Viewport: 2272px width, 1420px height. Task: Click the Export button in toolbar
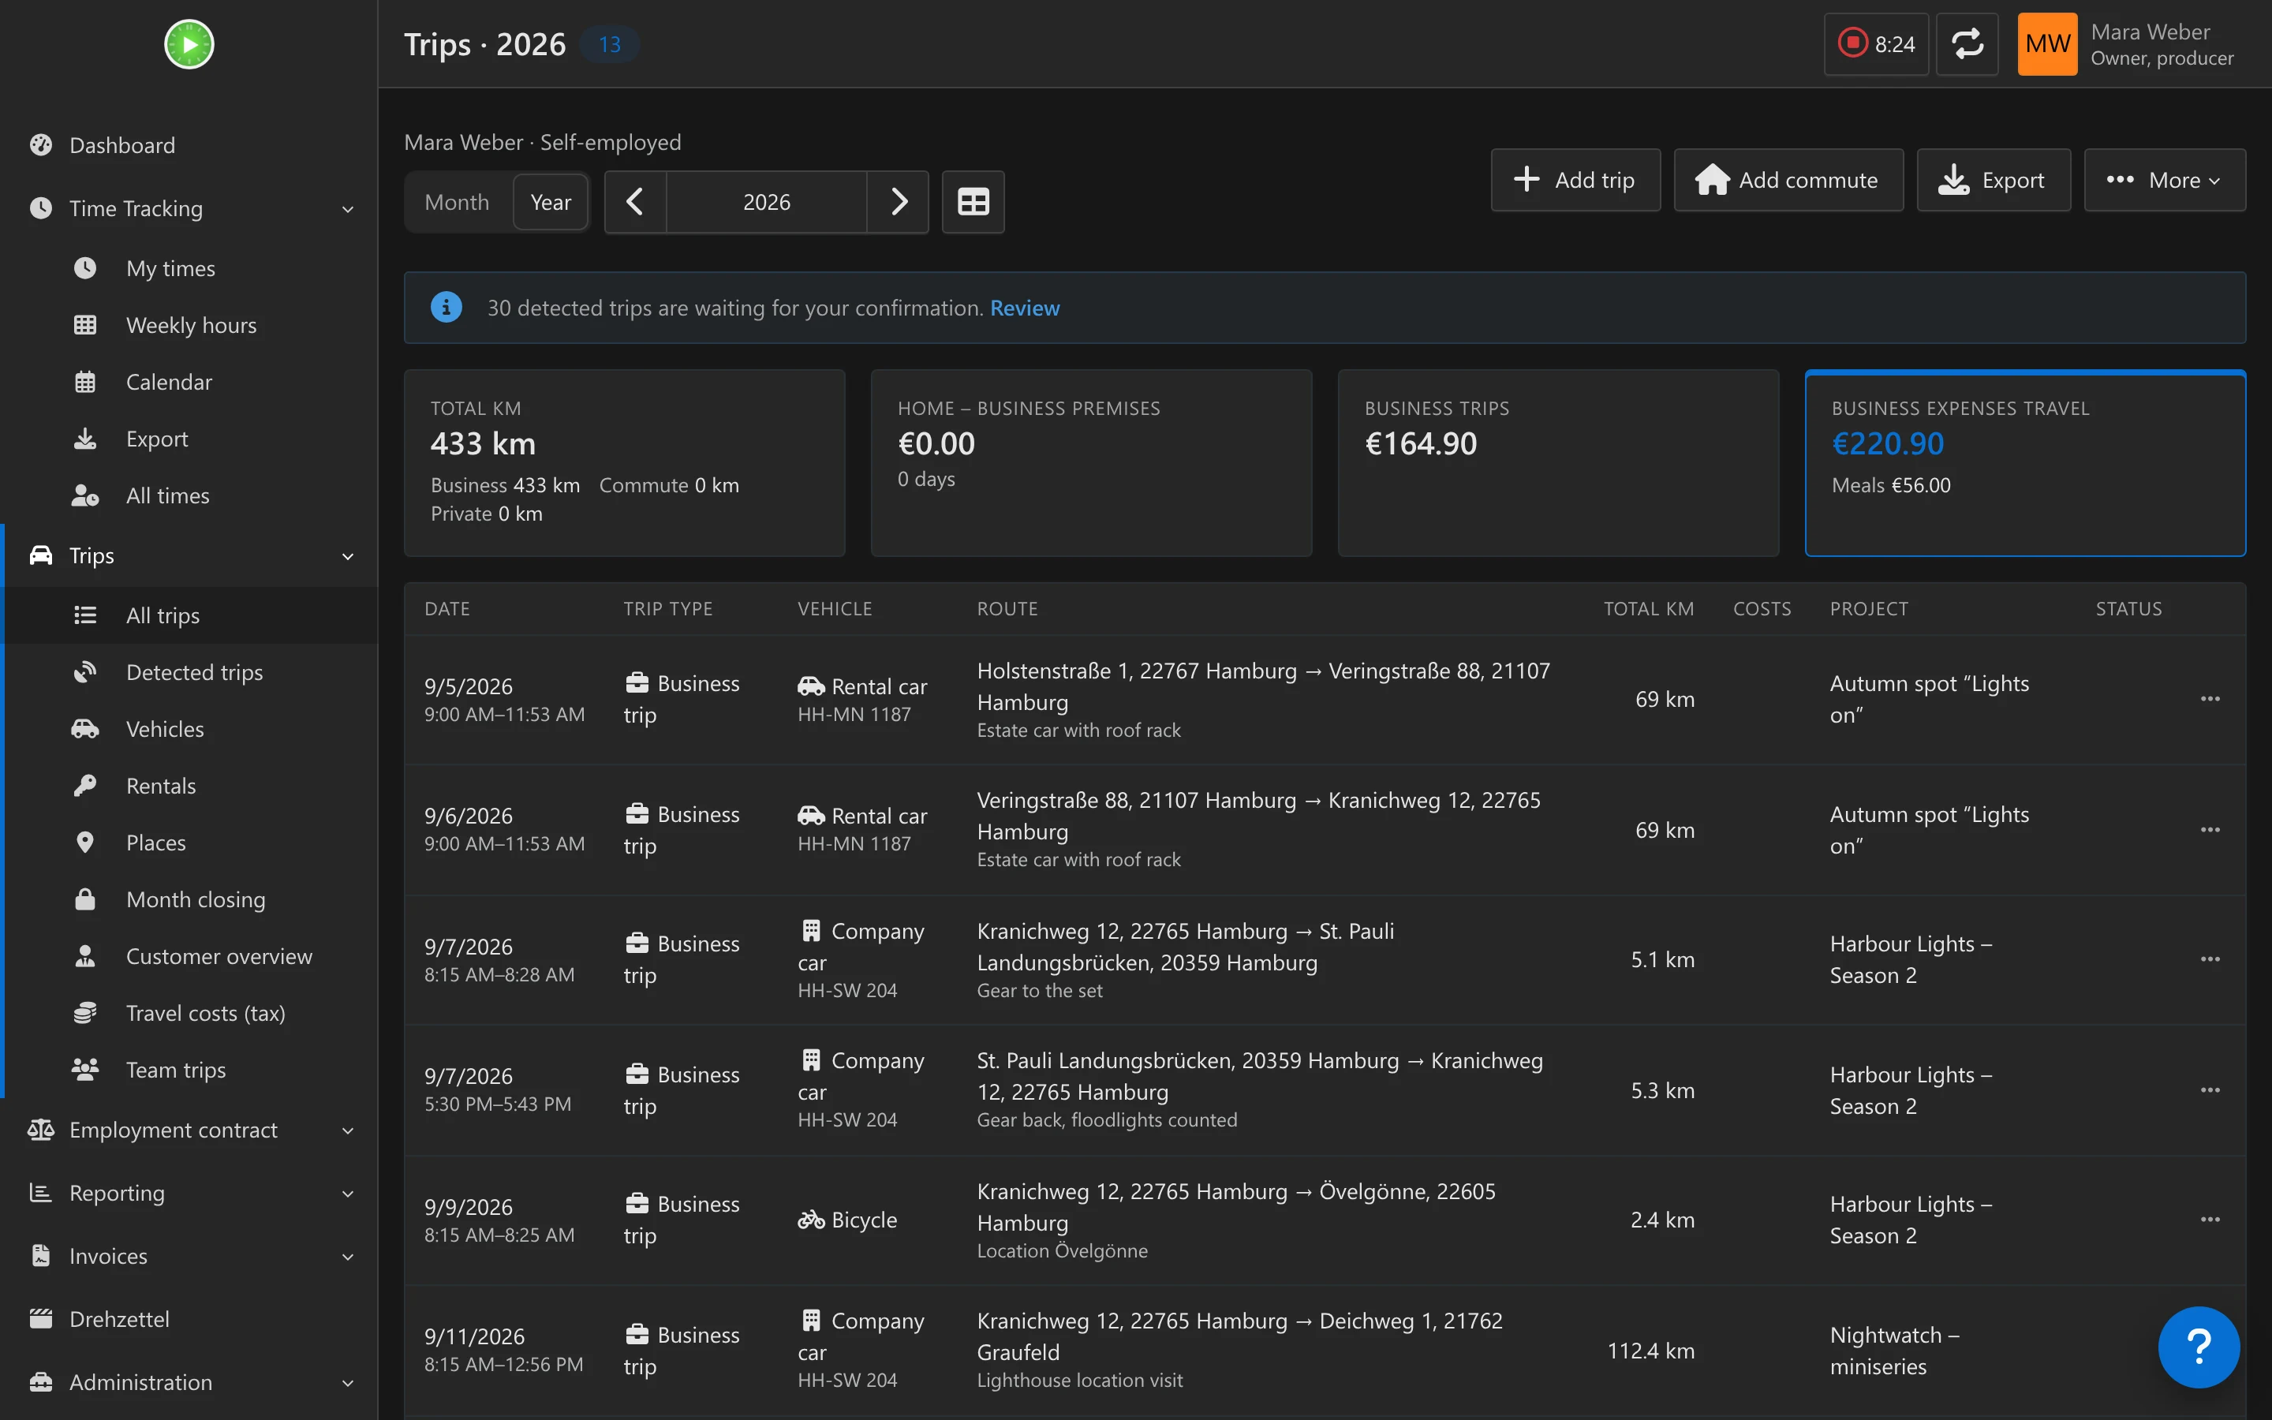[x=1994, y=181]
